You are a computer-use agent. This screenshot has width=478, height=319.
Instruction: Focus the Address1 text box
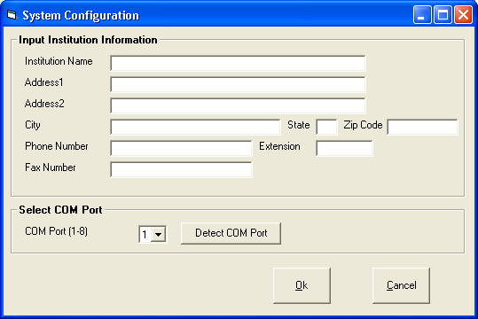pos(238,84)
